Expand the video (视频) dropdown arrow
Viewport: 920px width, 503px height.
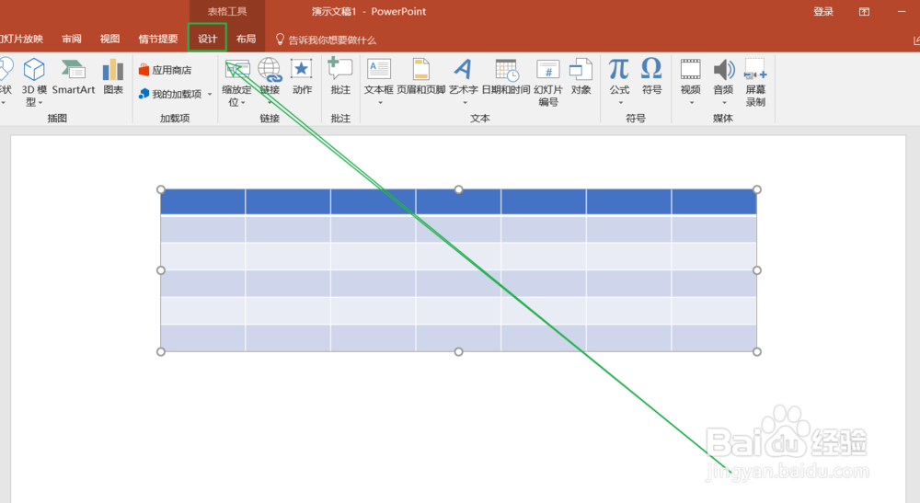click(x=691, y=103)
